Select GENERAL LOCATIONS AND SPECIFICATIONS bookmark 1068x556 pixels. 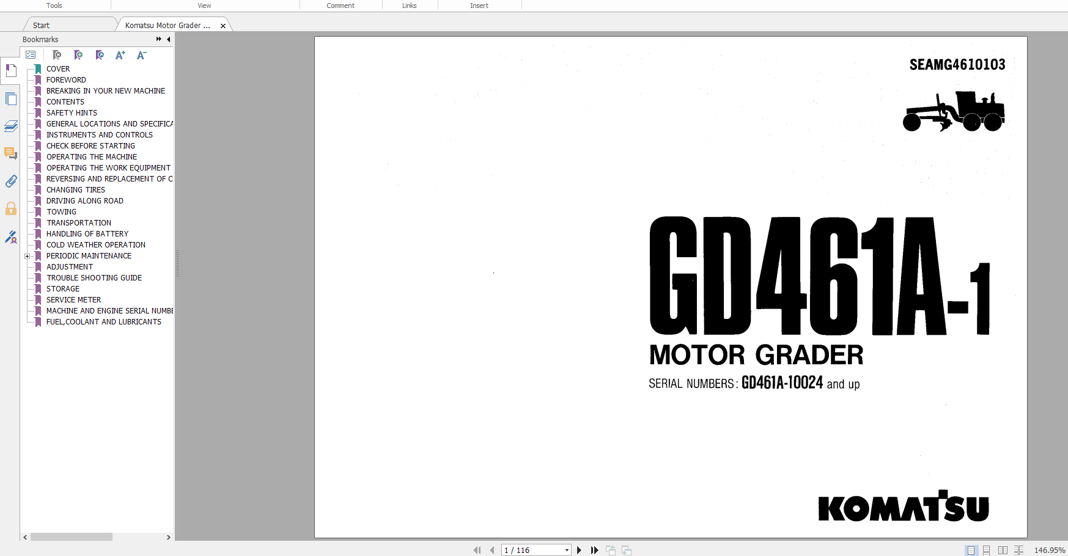(x=109, y=124)
